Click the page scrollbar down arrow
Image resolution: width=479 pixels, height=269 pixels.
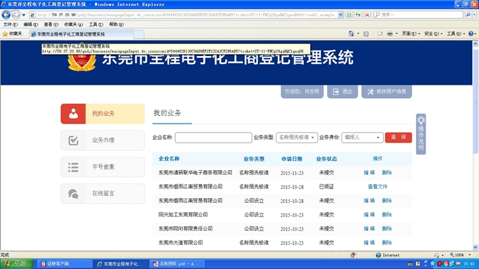[x=476, y=247]
